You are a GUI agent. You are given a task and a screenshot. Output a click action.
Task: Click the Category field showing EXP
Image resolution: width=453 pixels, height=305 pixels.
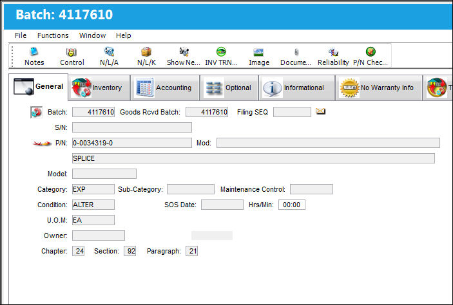click(x=93, y=189)
